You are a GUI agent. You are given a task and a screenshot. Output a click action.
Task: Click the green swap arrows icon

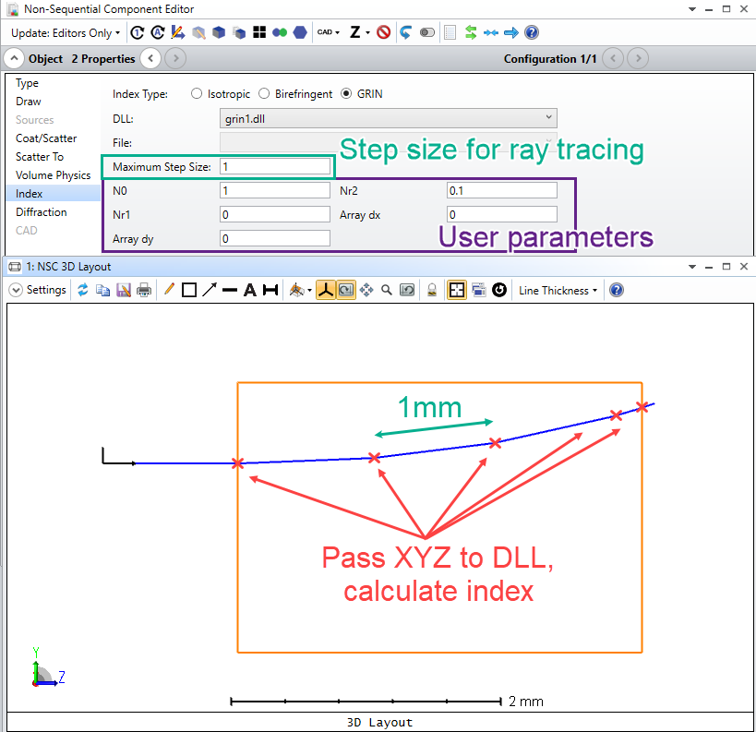pos(471,33)
